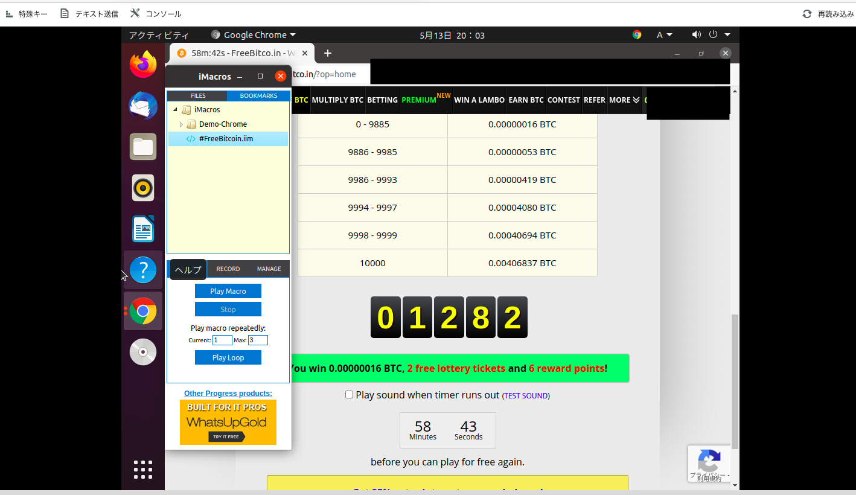Screen dimensions: 856x495
Task: Open CONTEST in site navigation
Action: click(564, 100)
